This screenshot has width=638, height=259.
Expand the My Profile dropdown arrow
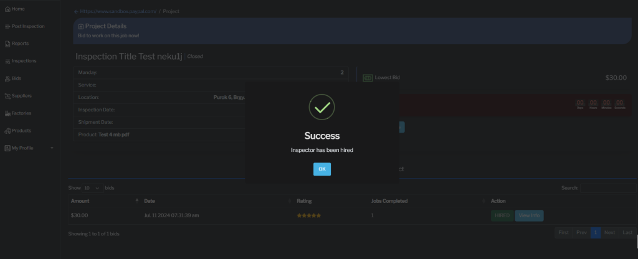[x=52, y=148]
